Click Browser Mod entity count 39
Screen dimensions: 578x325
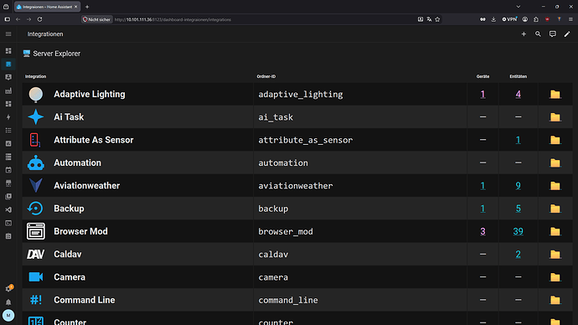point(518,231)
